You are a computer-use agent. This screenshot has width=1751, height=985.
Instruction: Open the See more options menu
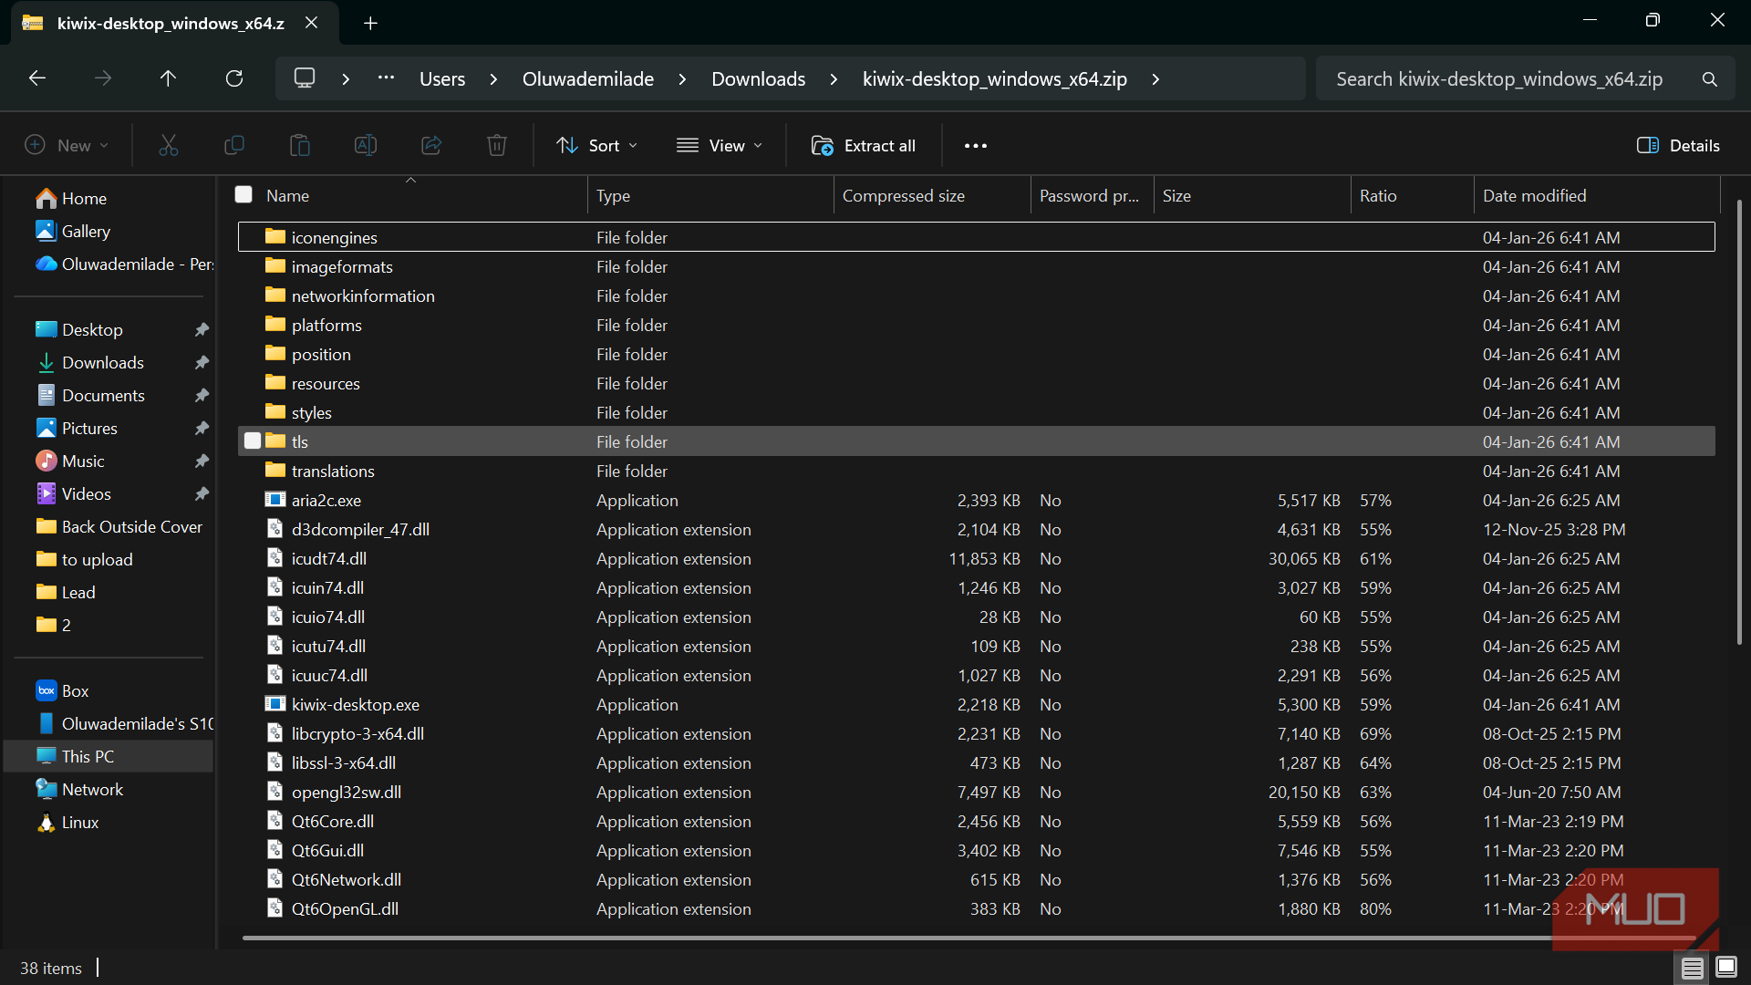click(x=976, y=145)
